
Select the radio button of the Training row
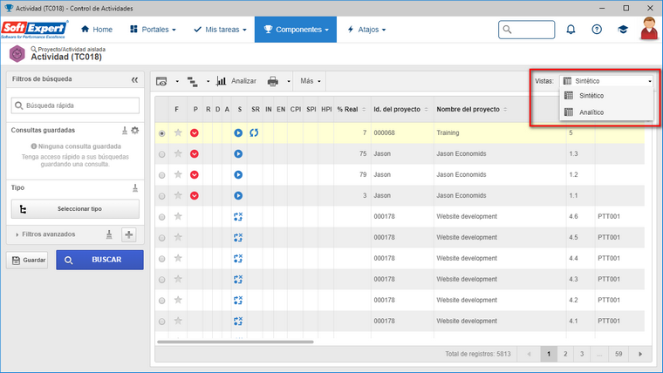(162, 133)
